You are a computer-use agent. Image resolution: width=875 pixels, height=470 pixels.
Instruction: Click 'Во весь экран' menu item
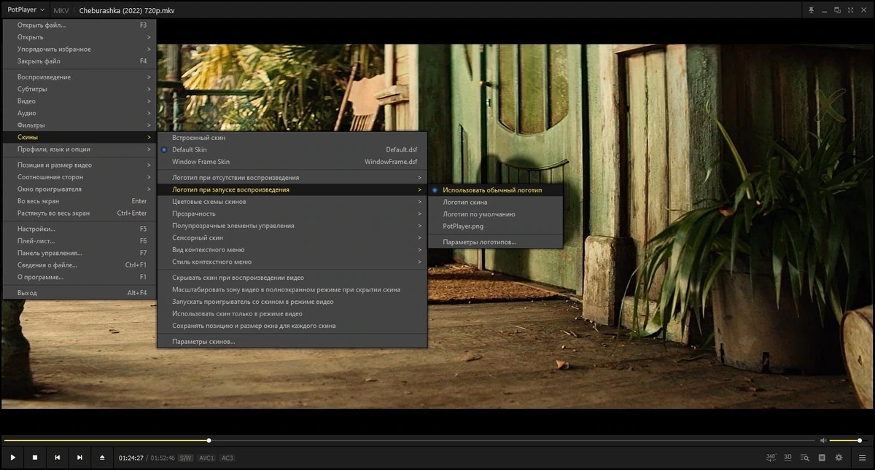pyautogui.click(x=79, y=201)
